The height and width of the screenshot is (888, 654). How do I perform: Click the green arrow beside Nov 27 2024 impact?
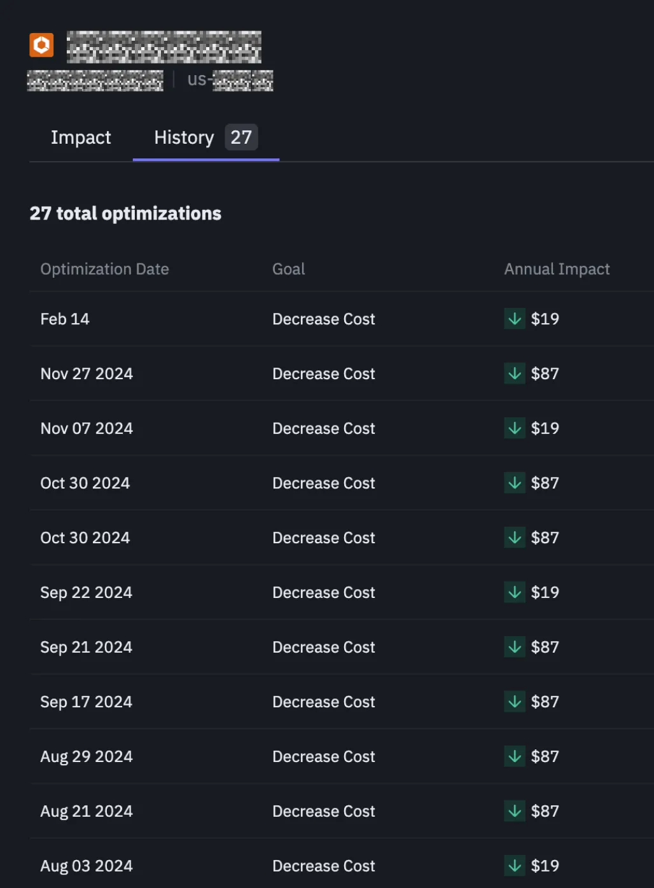point(514,373)
